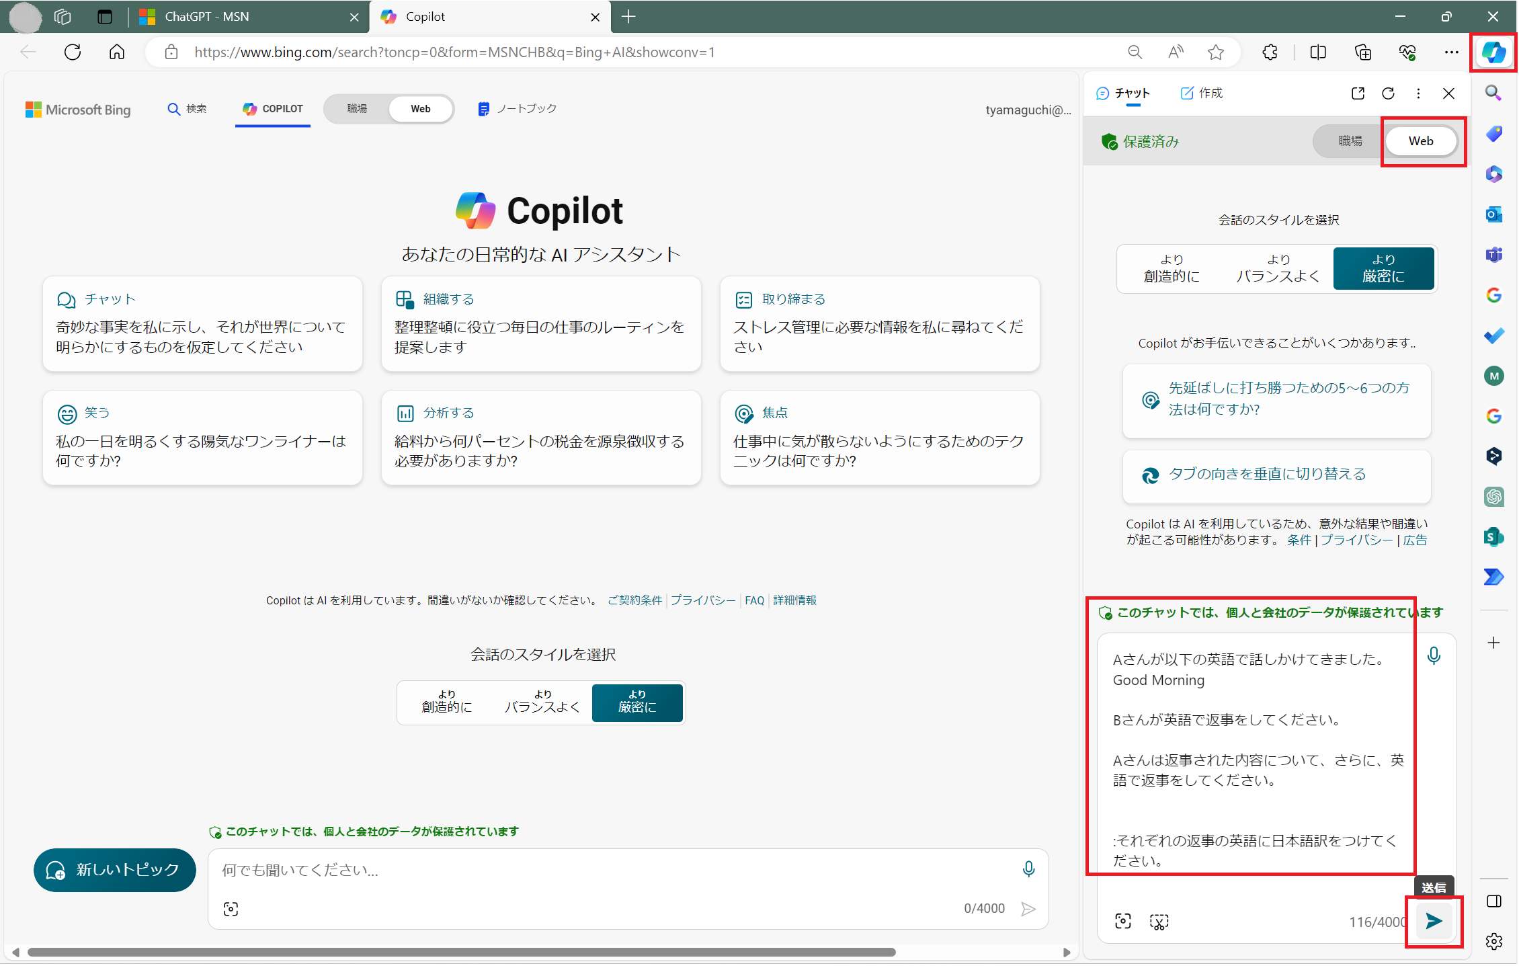Open Microsoft 365 icon in sidebar
The image size is (1519, 966).
pos(1493,173)
